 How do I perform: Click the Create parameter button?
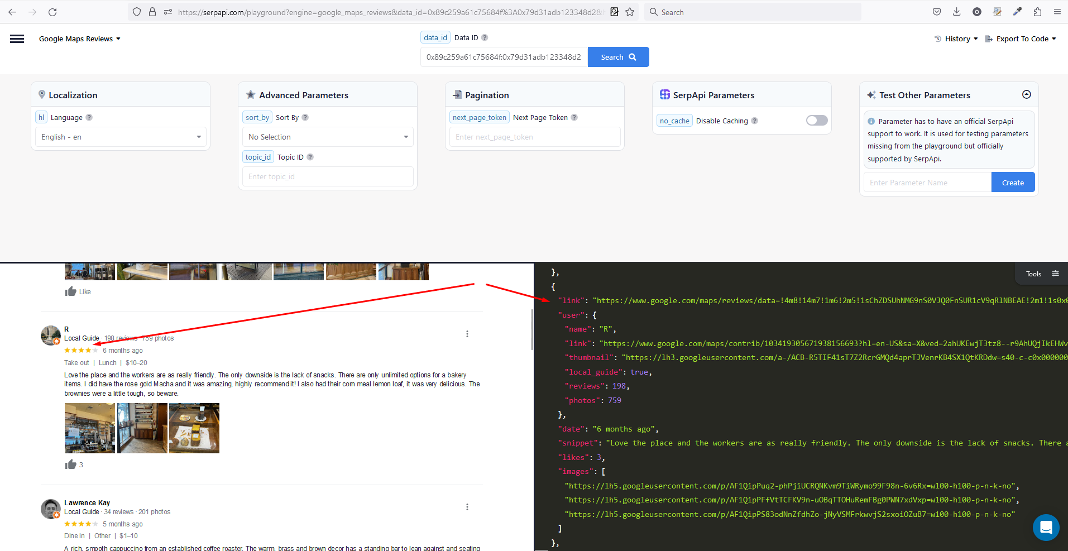(x=1012, y=182)
